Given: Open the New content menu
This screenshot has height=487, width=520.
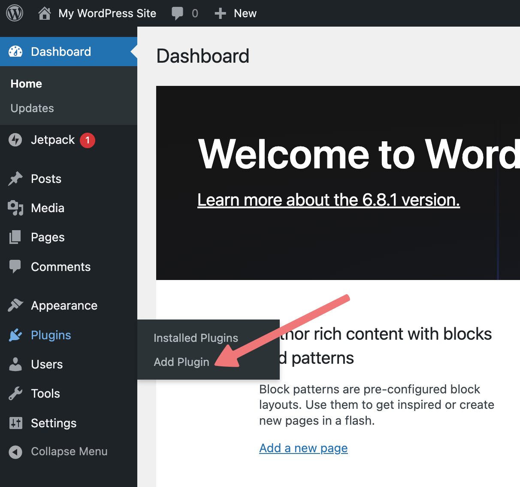Looking at the screenshot, I should pyautogui.click(x=245, y=13).
